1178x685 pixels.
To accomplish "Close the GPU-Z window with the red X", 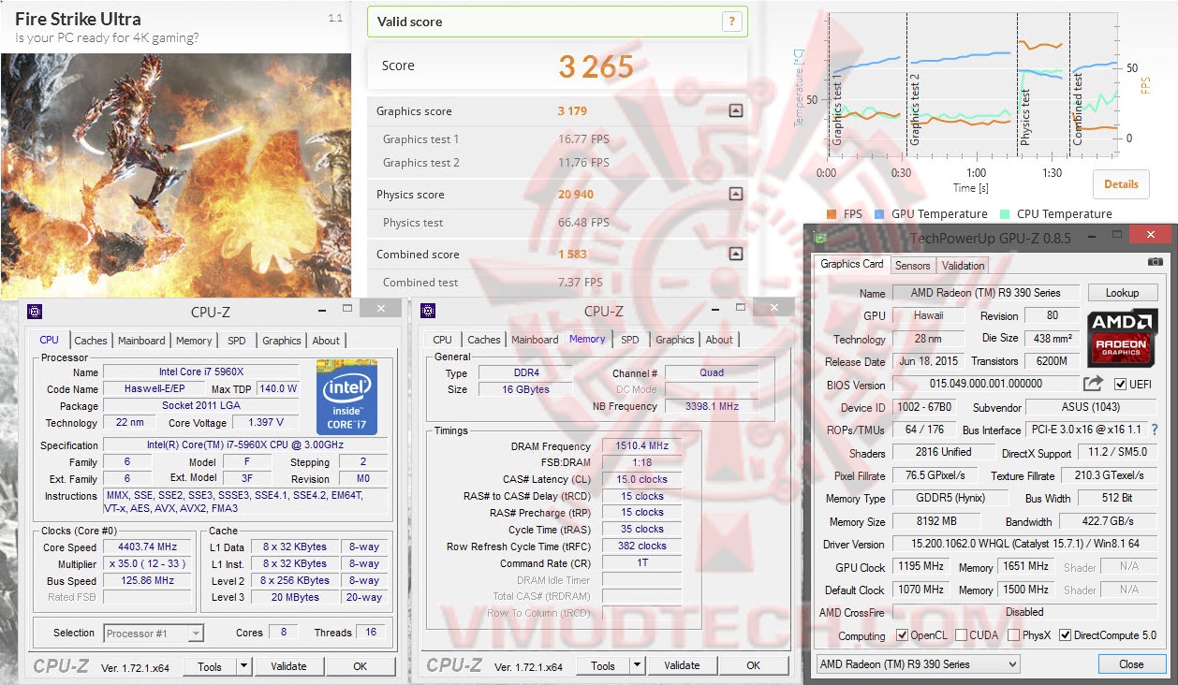I will (1150, 235).
